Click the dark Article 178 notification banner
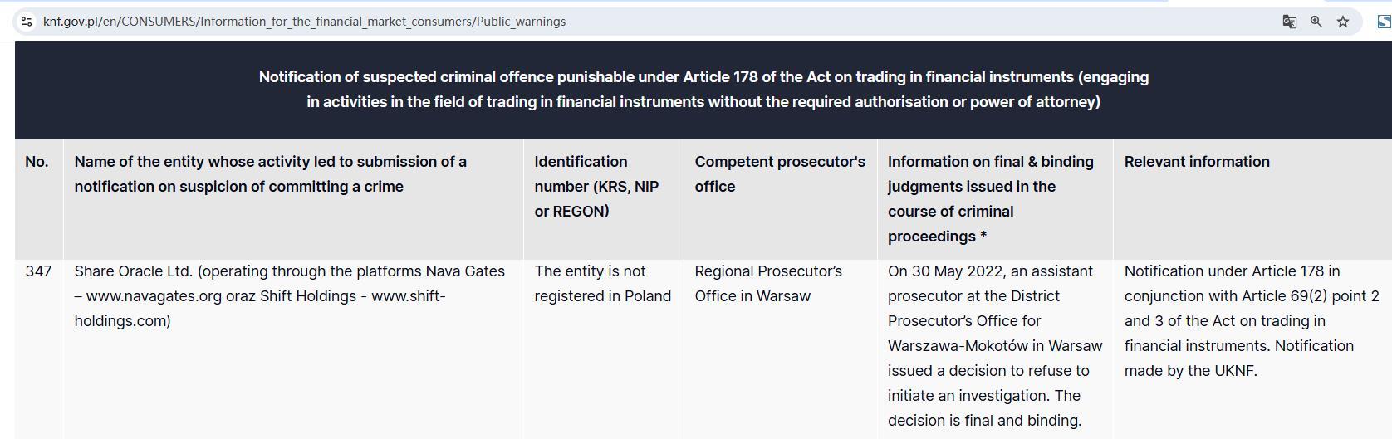1392x439 pixels. pyautogui.click(x=703, y=90)
